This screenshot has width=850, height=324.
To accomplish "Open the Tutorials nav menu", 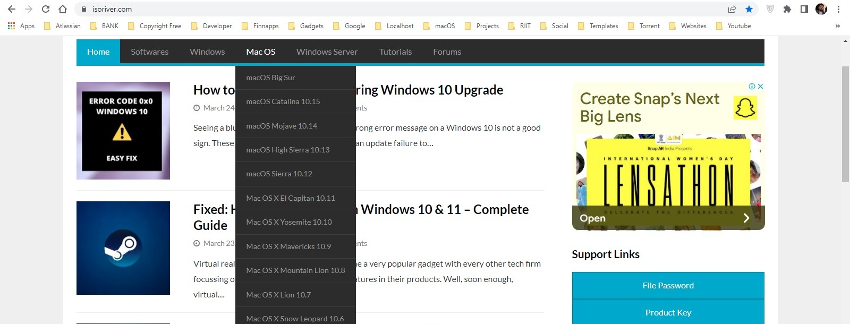I will 396,52.
